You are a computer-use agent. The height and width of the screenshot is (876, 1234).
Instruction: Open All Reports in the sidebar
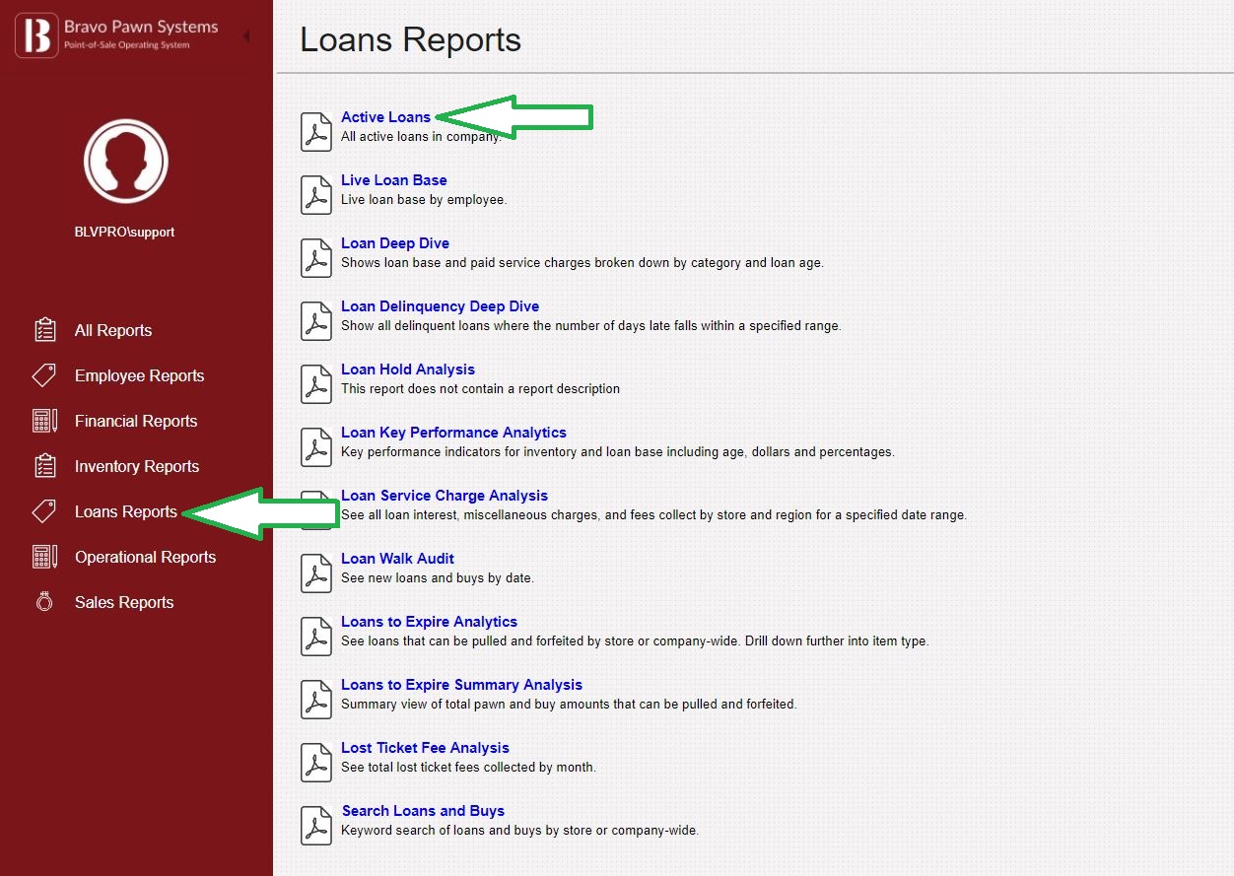point(113,330)
